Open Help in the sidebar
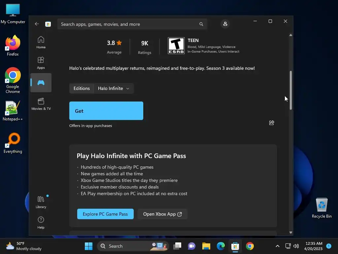338x254 pixels. (41, 223)
